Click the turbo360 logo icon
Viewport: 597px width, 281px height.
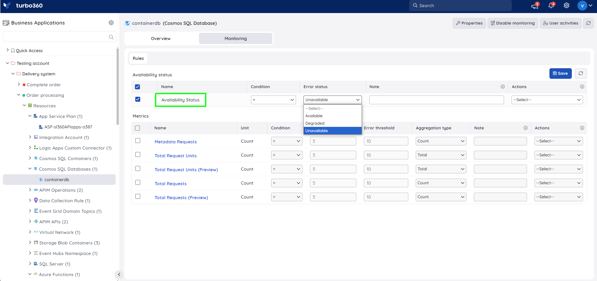tap(7, 5)
